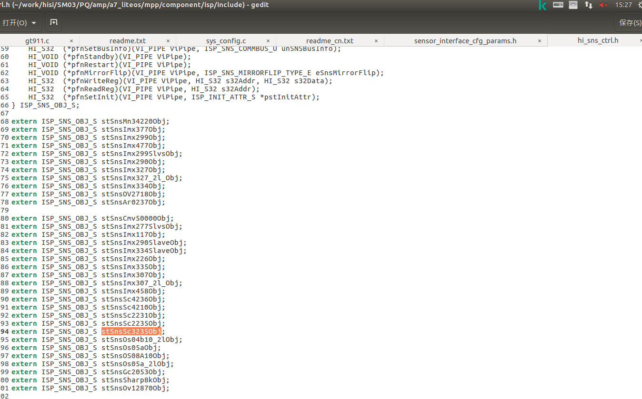This screenshot has height=399, width=642.
Task: Select the hi_sns_ctrl.h tab
Action: point(598,40)
